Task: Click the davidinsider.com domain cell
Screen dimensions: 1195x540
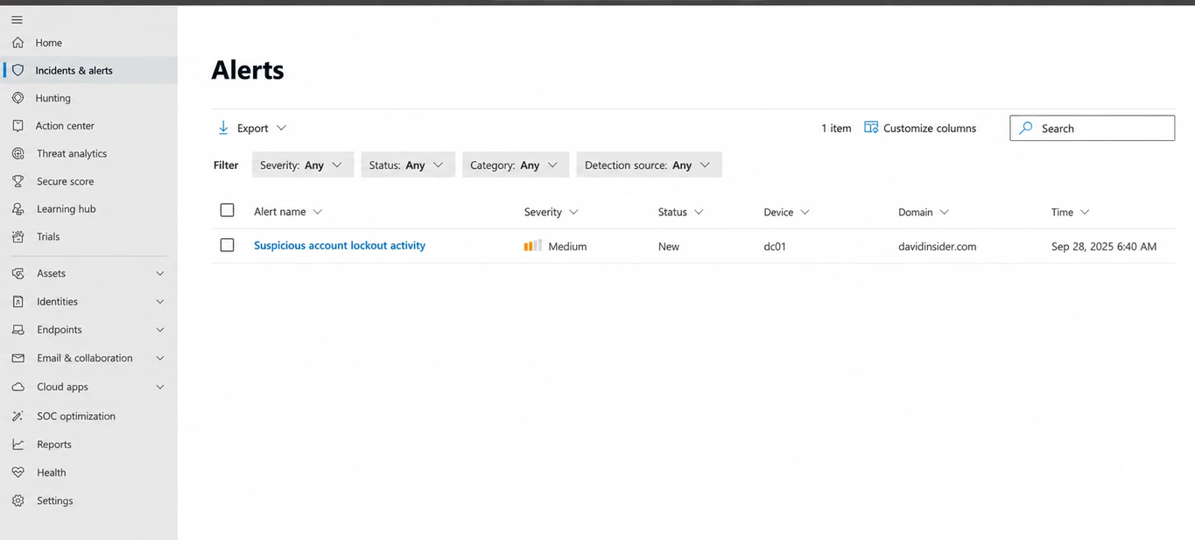Action: pyautogui.click(x=937, y=246)
